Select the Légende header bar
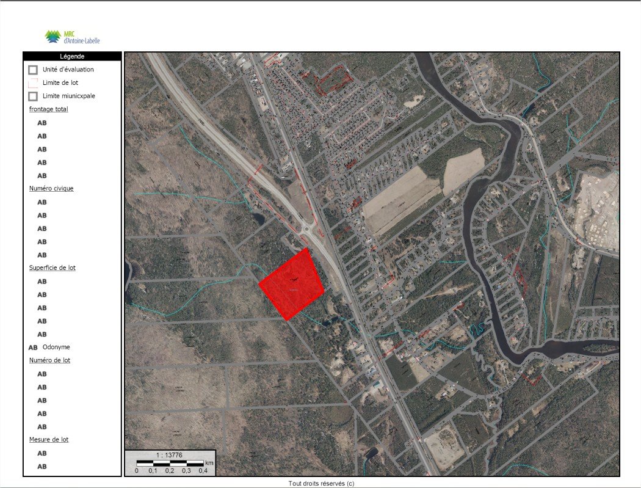Viewport: 641px width, 488px height. tap(72, 56)
